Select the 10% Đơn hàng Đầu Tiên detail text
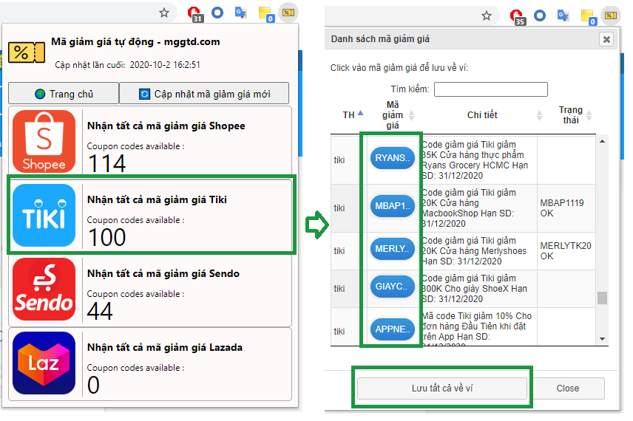633x421 pixels. pyautogui.click(x=477, y=328)
